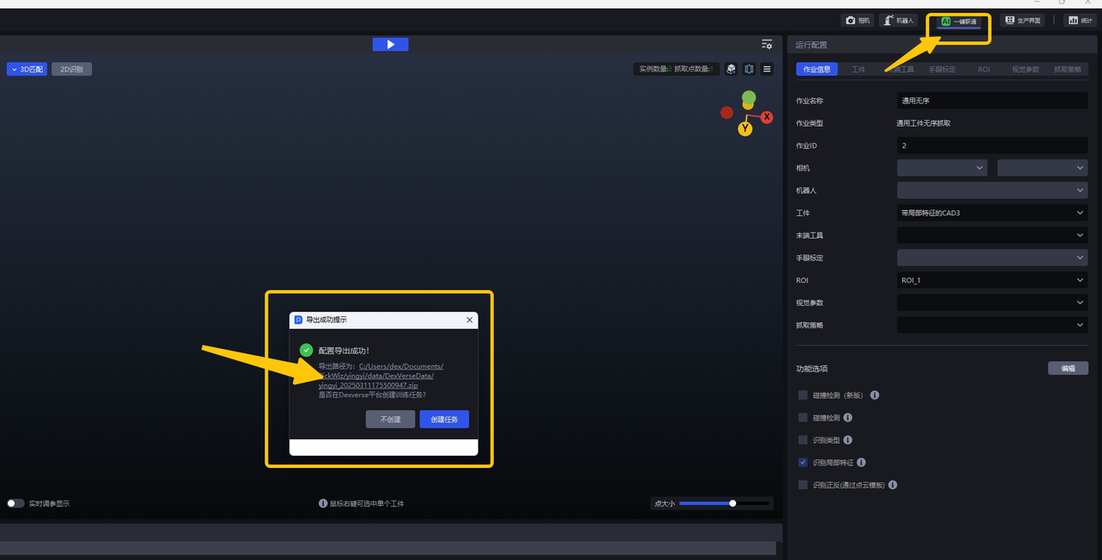Switch to 生产界面 production view
Viewport: 1102px width, 560px height.
(1023, 21)
